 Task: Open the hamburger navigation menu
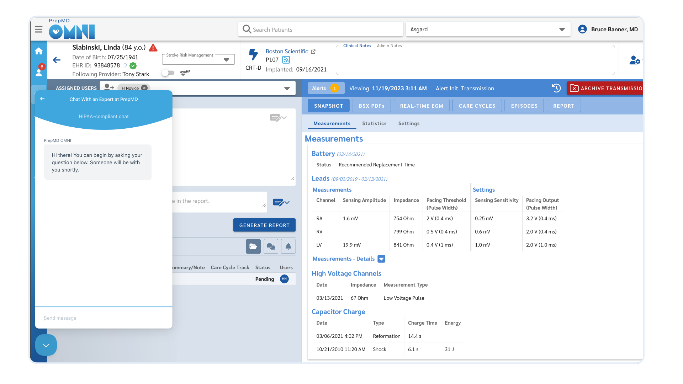(38, 30)
